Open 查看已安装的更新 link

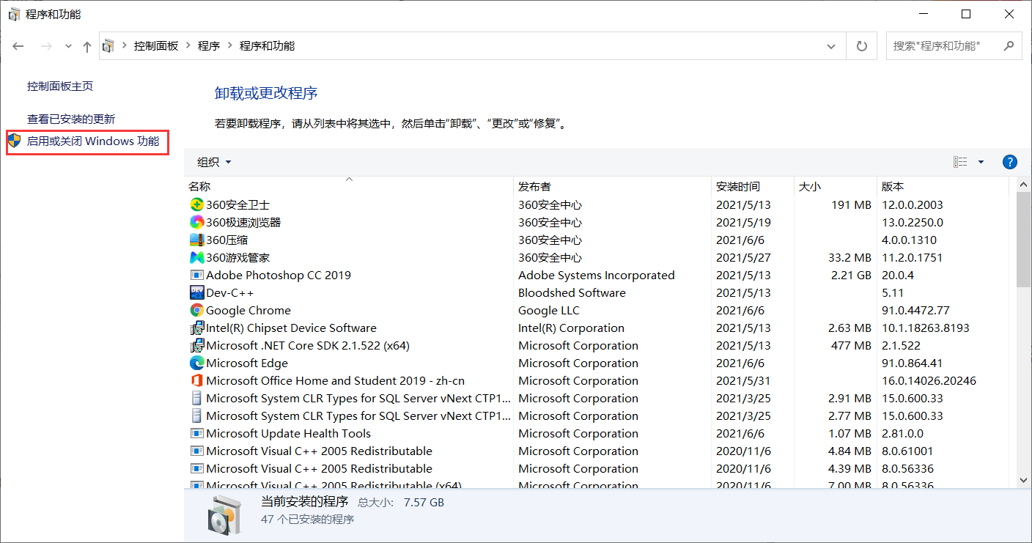(x=71, y=119)
